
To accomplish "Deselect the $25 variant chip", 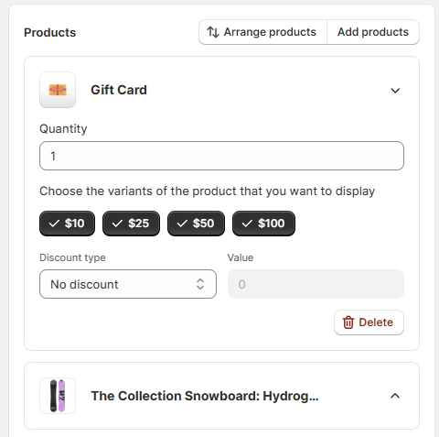I will [131, 224].
